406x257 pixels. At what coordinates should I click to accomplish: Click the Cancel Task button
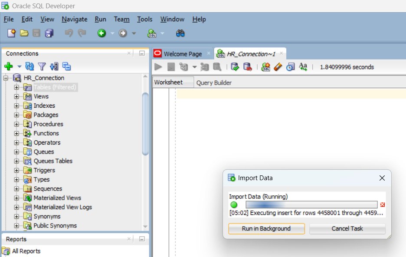(347, 229)
